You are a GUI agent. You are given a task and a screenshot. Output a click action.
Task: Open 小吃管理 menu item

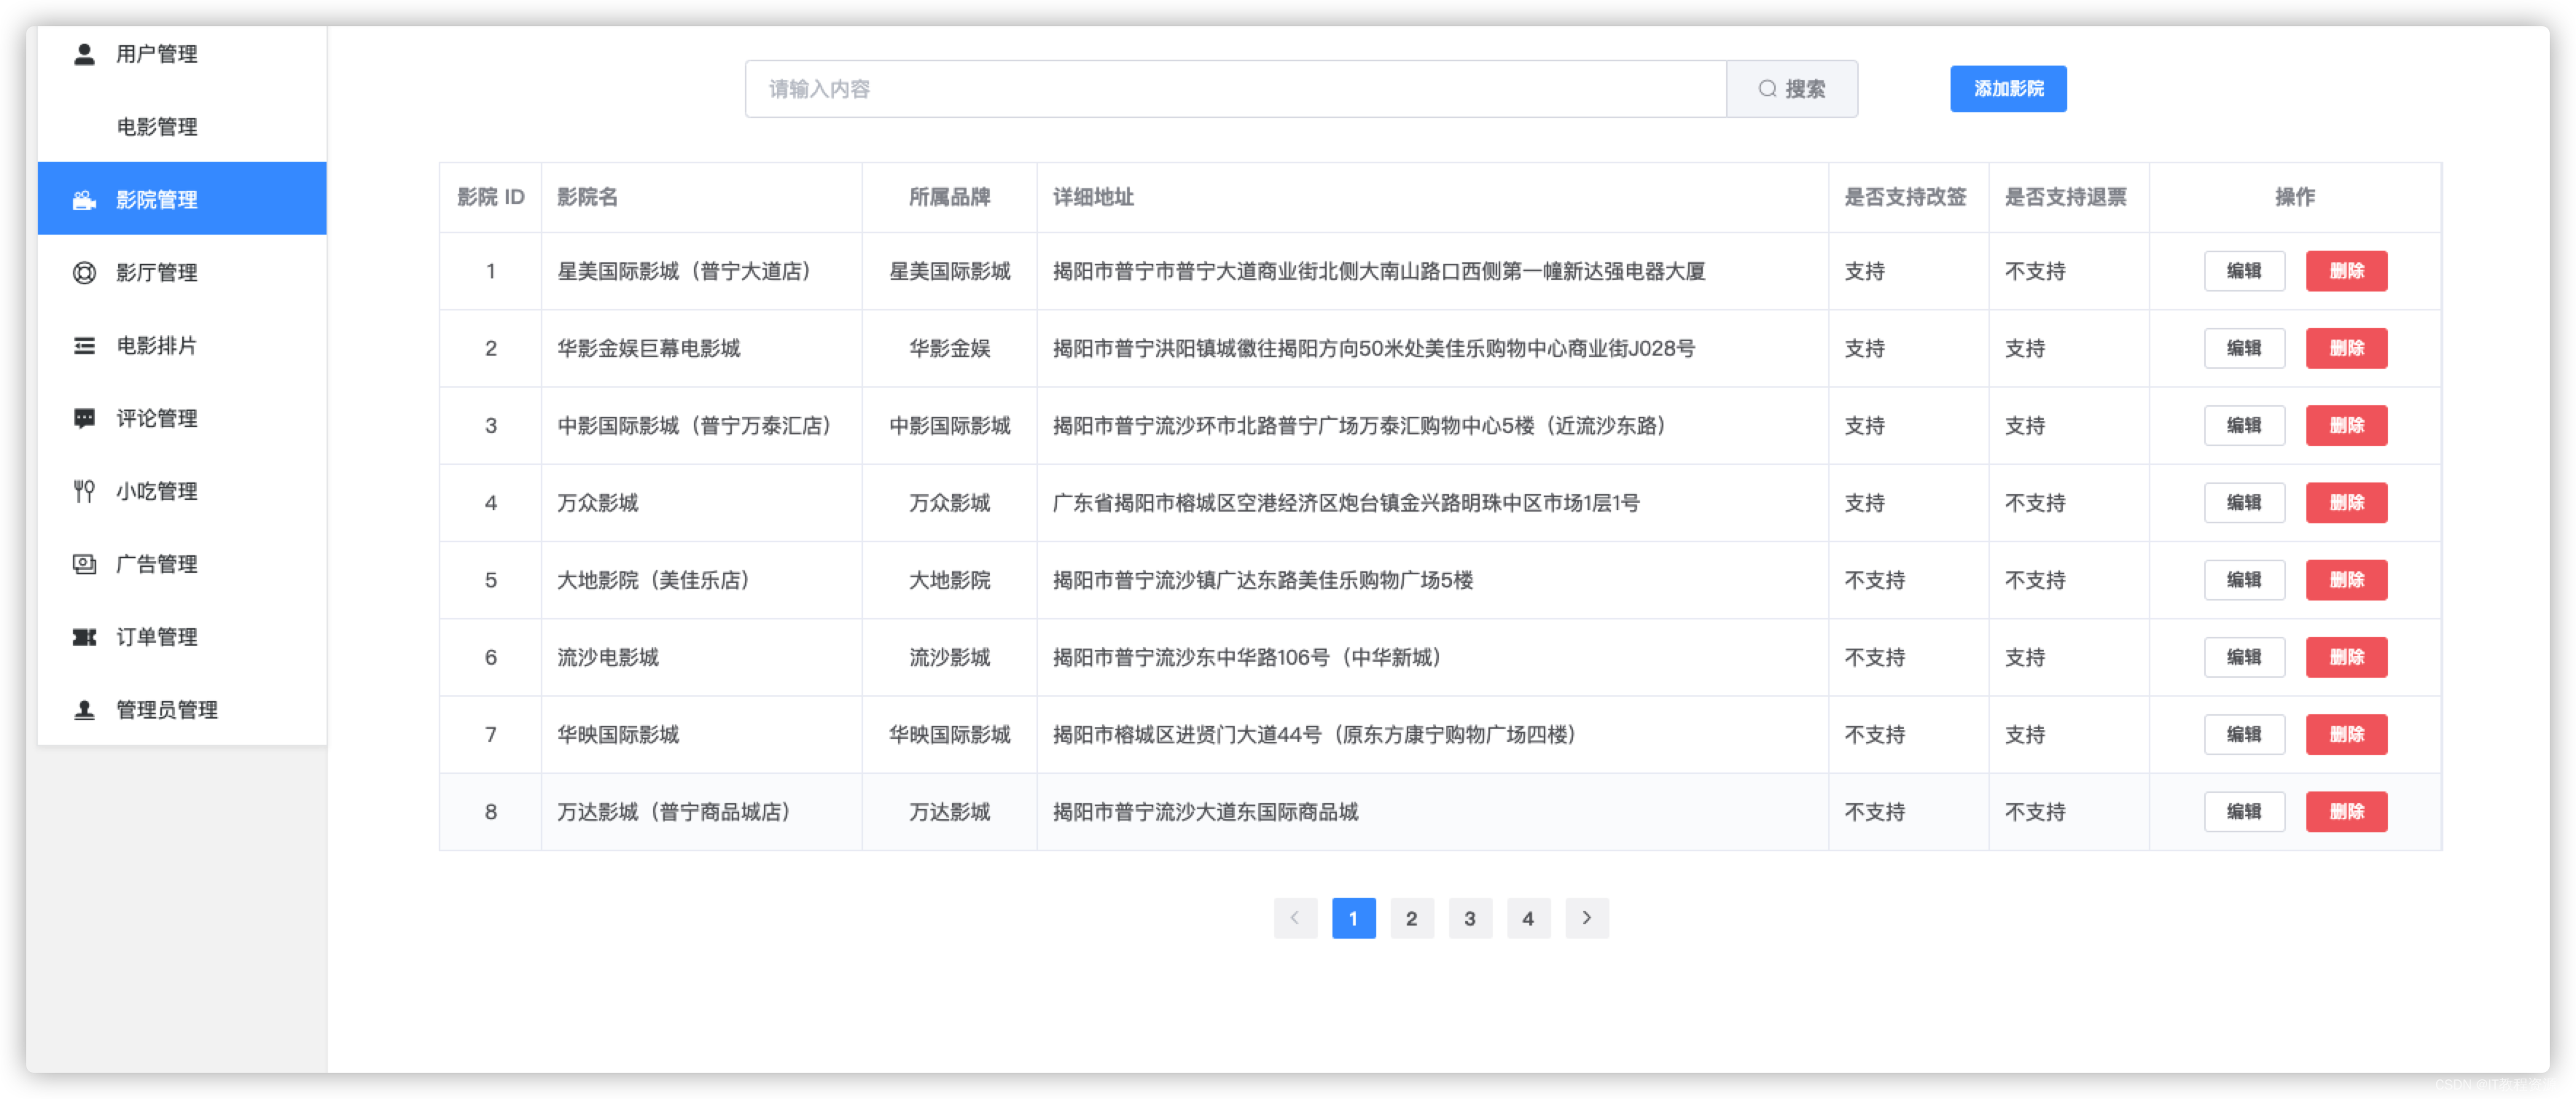pos(182,491)
